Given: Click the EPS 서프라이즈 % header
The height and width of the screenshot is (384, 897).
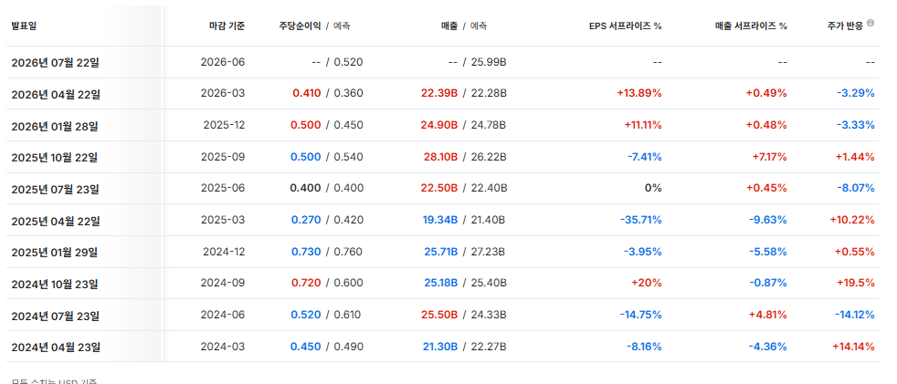Looking at the screenshot, I should [626, 26].
